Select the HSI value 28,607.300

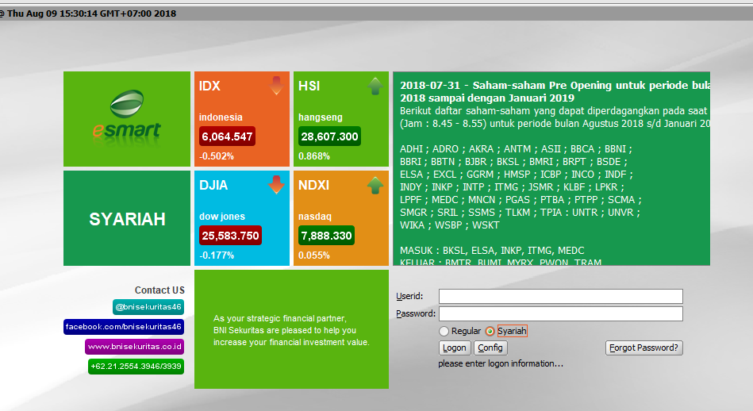329,136
